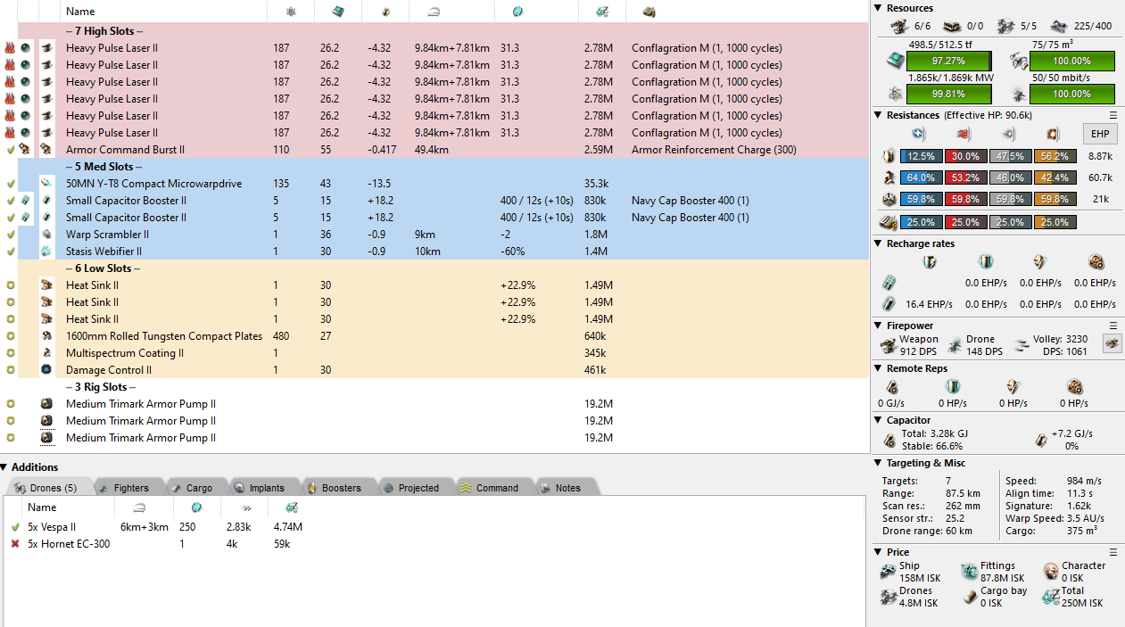1125x627 pixels.
Task: Click the Stasis Webifier II module icon
Action: (x=46, y=252)
